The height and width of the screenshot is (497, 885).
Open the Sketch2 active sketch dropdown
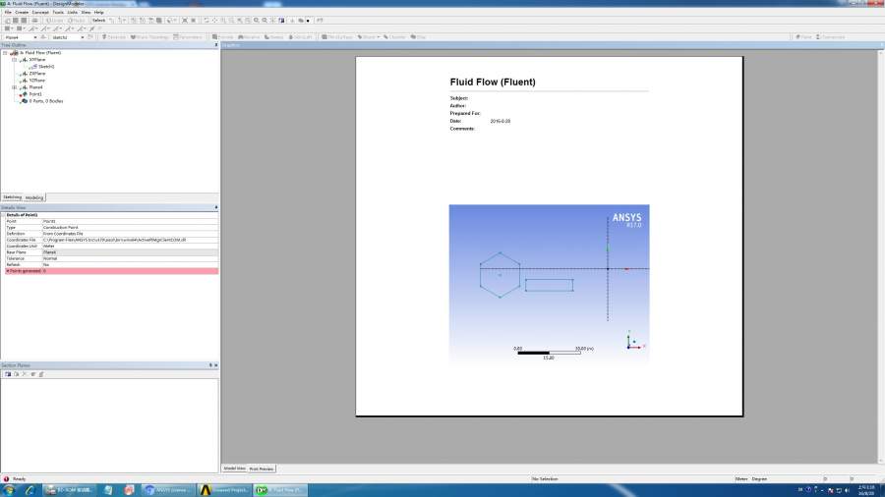83,37
